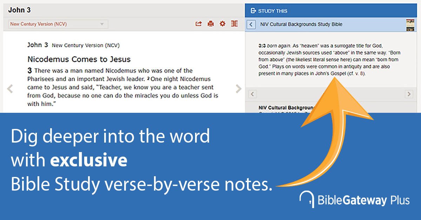Show the next study note with right chevron
421x220 pixels.
tap(409, 94)
